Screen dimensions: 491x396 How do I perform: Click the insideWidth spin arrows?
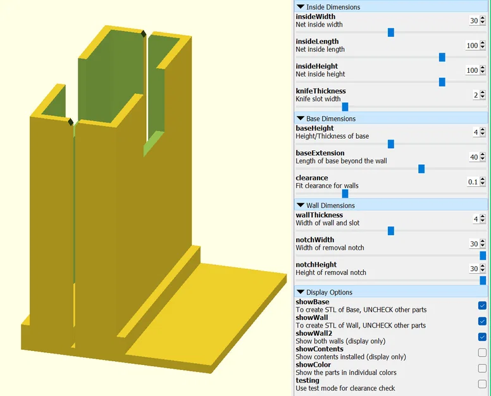483,21
